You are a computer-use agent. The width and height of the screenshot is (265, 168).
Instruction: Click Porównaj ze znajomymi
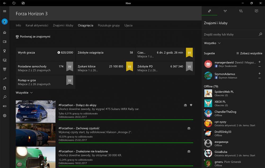pos(33,36)
